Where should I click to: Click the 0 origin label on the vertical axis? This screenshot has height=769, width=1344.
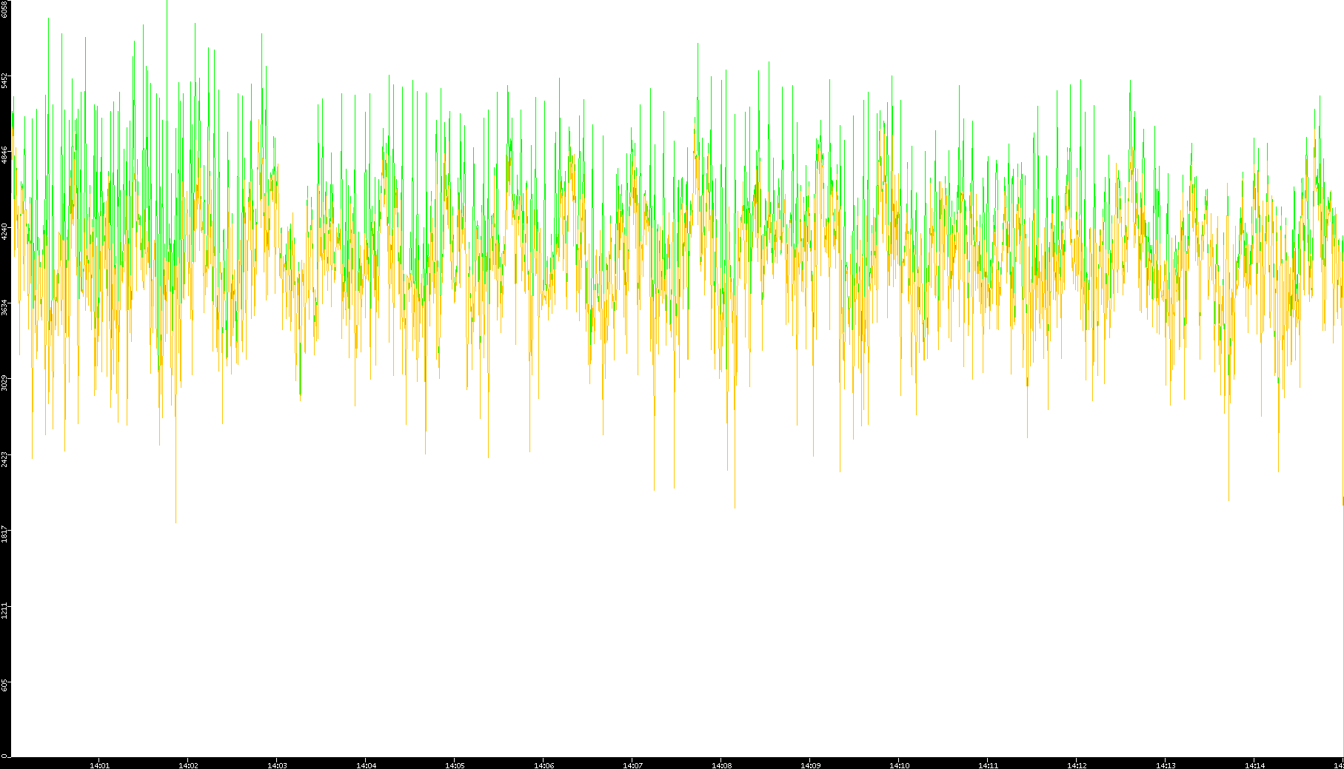click(x=4, y=756)
